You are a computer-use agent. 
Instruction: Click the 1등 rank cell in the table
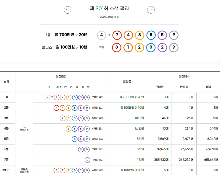[6, 97]
